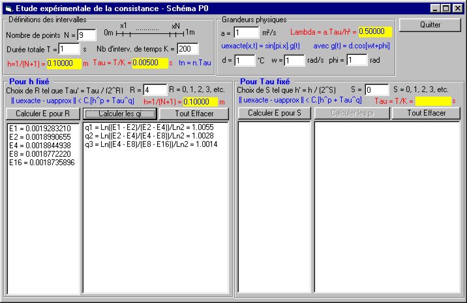The image size is (467, 303).
Task: Click the application icon in title bar
Action: click(x=8, y=8)
